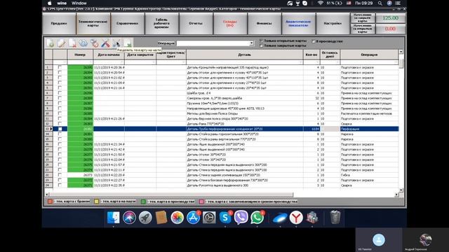Click the horizontal scrollbar under the table

pyautogui.click(x=172, y=195)
